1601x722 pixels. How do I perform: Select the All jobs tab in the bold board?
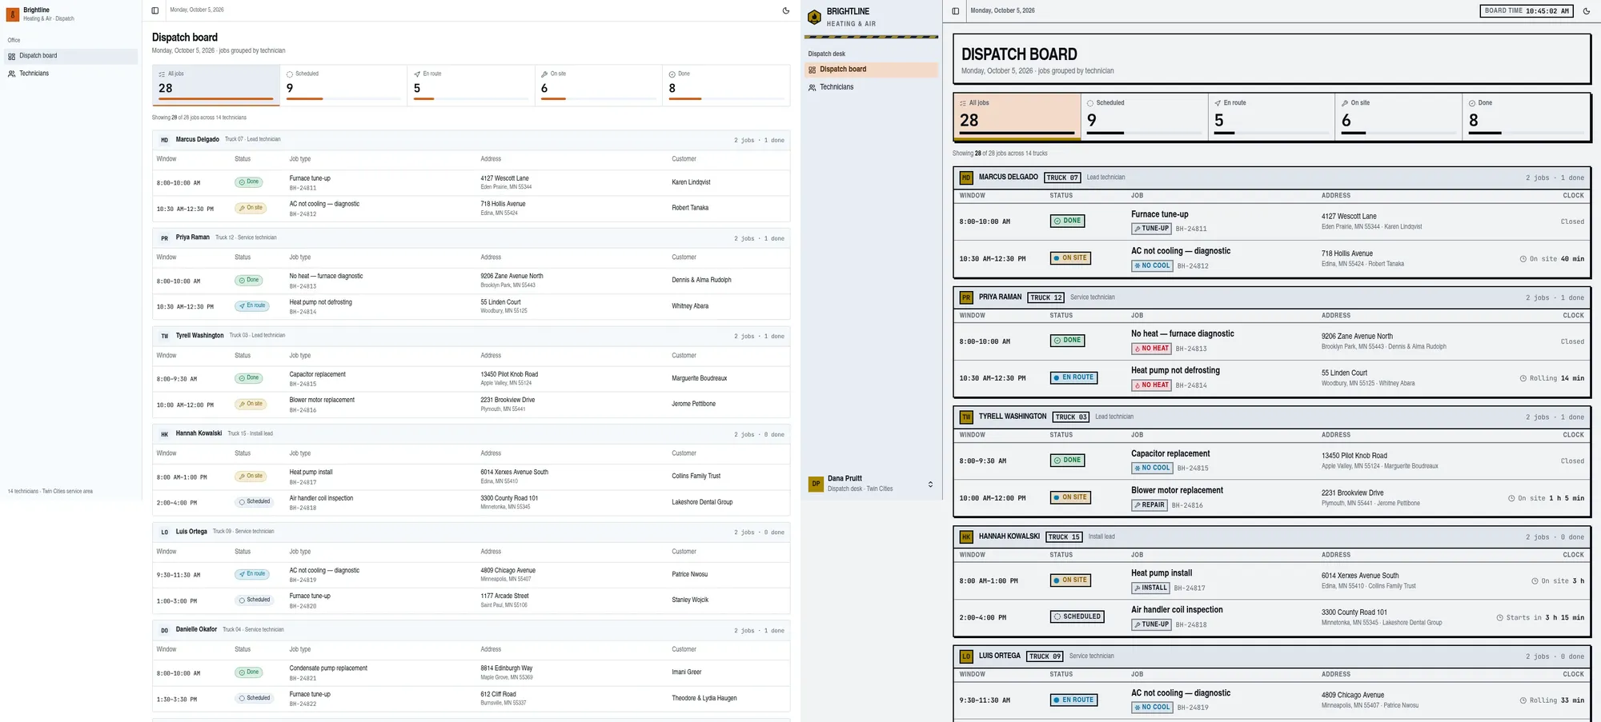[x=1017, y=117]
